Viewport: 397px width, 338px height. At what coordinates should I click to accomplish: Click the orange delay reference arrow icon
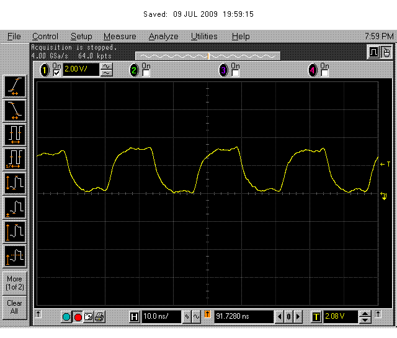pos(207,314)
